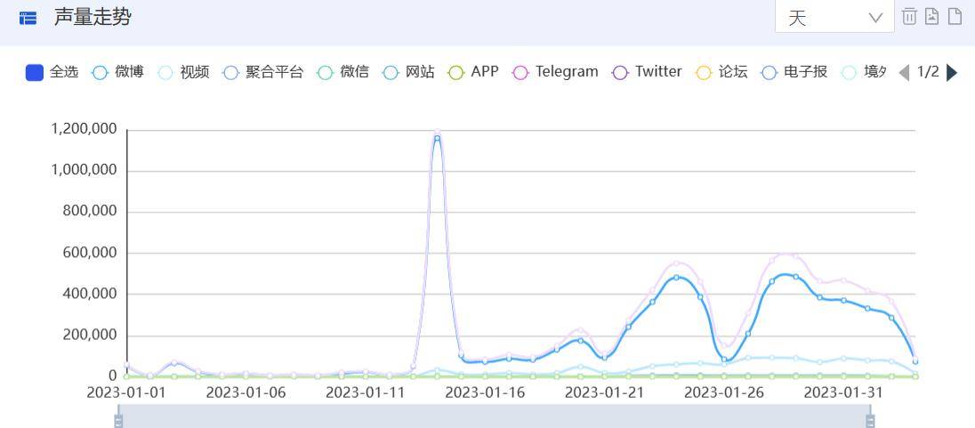Open the 天 time granularity dropdown
This screenshot has width=975, height=428.
(x=834, y=18)
